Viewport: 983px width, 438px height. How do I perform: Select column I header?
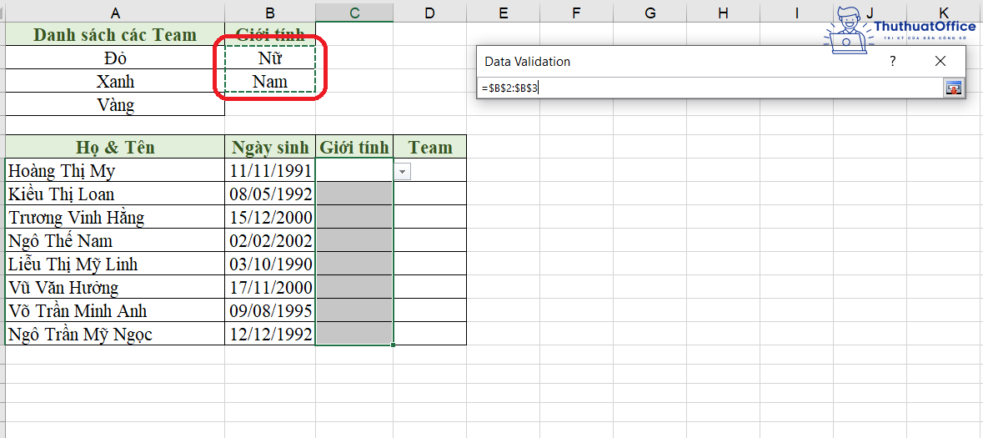click(x=797, y=13)
